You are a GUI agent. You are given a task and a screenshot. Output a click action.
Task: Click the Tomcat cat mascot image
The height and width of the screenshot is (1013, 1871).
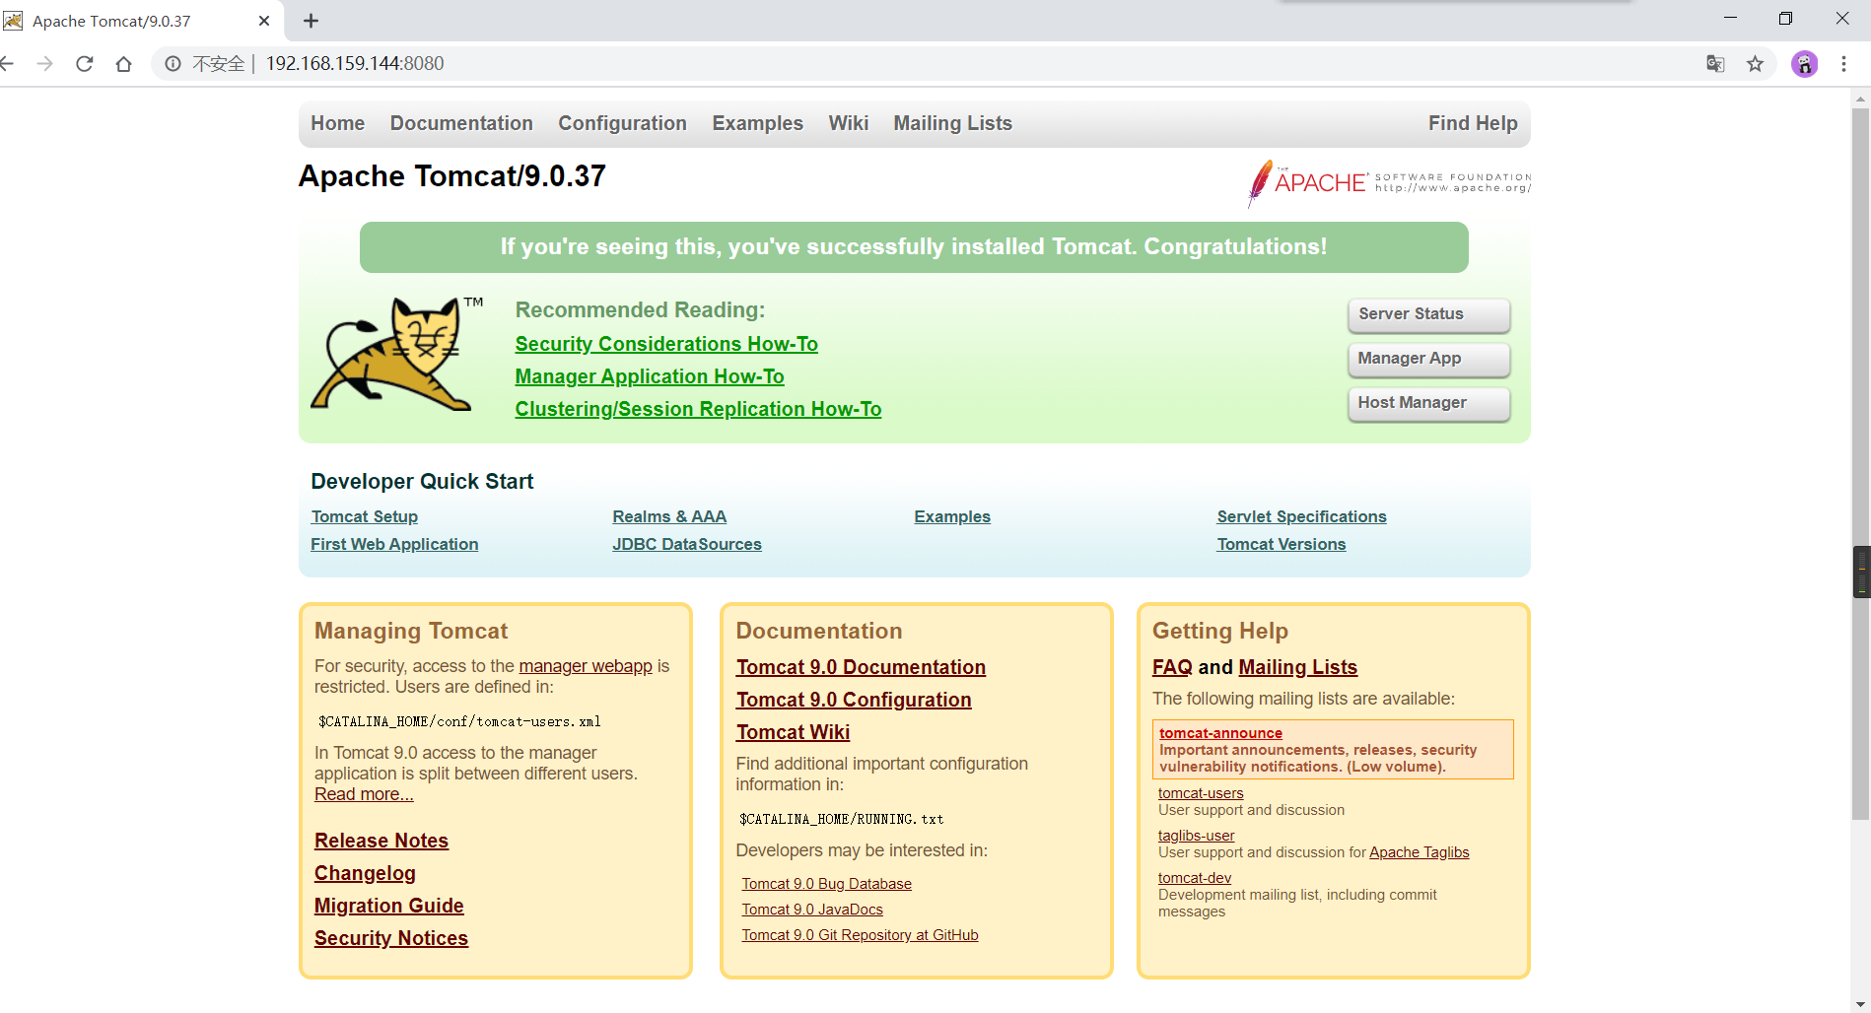[x=394, y=353]
